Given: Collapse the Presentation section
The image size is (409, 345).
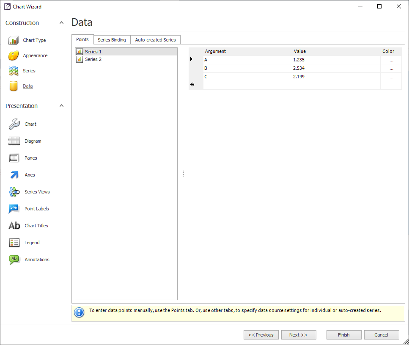Looking at the screenshot, I should click(x=61, y=105).
